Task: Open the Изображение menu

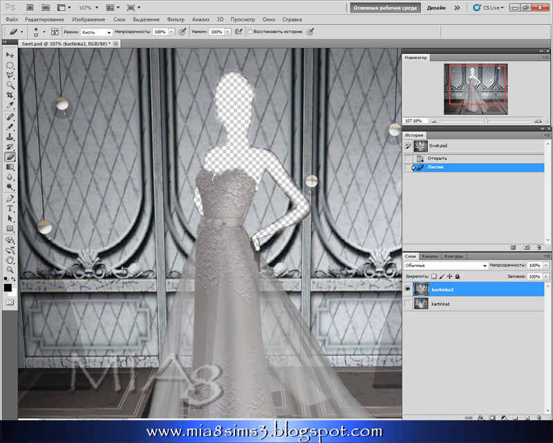Action: click(x=88, y=20)
